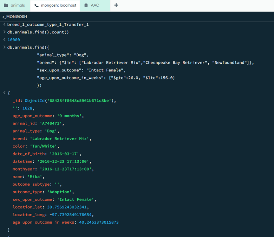274x237 pixels.
Task: Click the "sex_upon_outcome" query line
Action: [81, 70]
